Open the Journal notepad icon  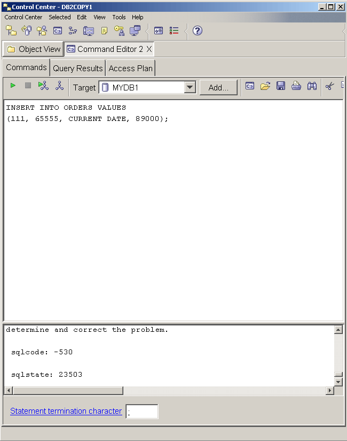point(104,31)
